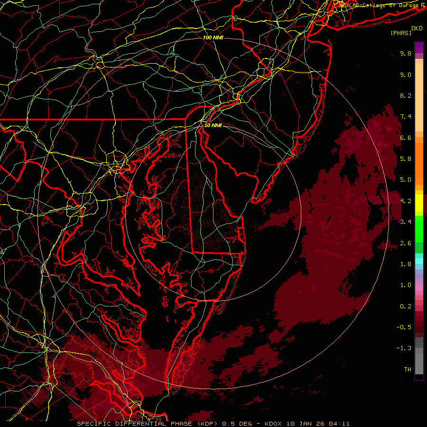Click the 9.0 value on color scale
The height and width of the screenshot is (427, 427).
pyautogui.click(x=406, y=74)
